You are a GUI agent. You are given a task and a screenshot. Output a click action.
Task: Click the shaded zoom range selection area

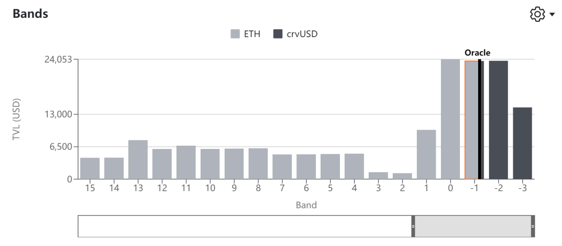pos(473,226)
